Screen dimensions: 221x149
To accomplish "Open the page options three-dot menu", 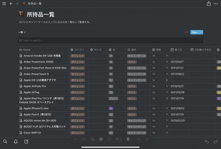I will point(216,4).
